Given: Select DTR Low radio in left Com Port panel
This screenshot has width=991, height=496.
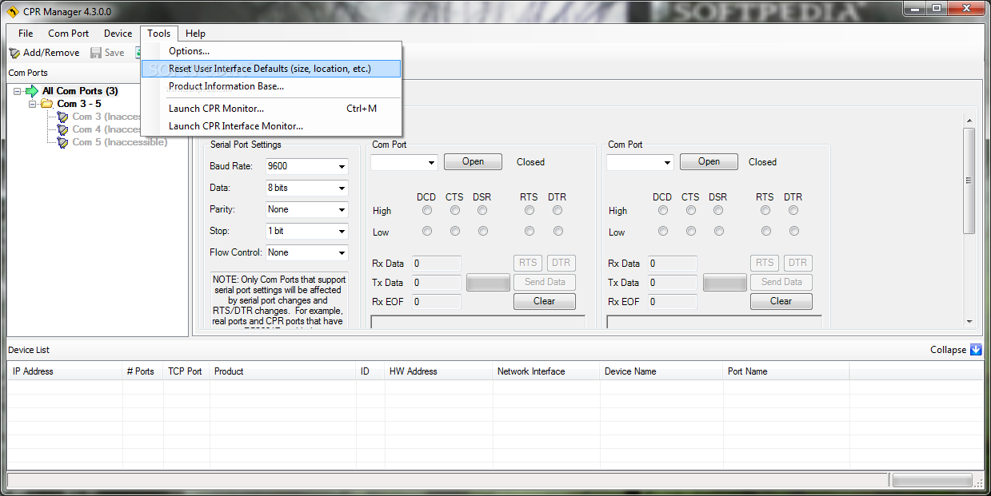Looking at the screenshot, I should click(x=557, y=231).
